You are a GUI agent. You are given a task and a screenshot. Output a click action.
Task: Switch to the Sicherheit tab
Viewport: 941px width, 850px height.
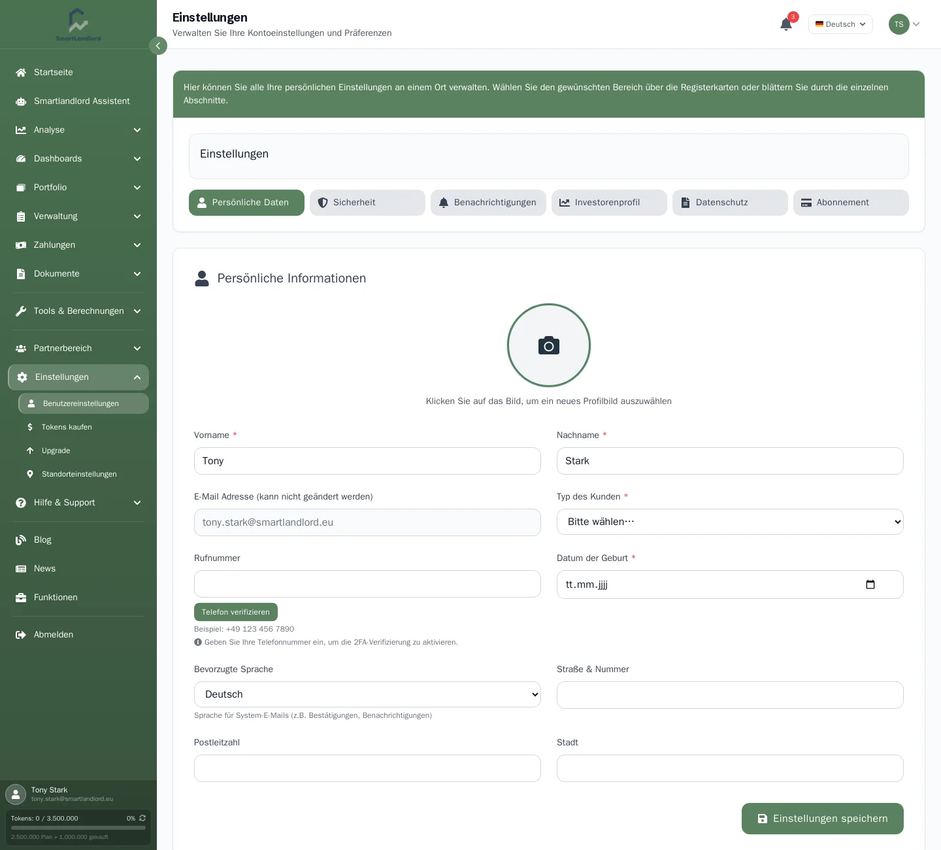coord(367,203)
